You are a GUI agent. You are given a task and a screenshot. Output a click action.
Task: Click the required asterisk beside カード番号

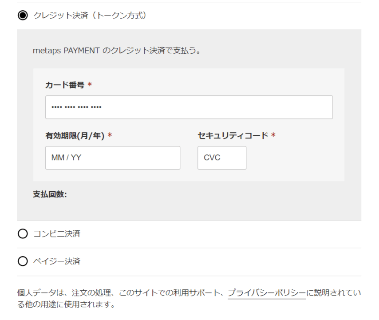click(x=90, y=84)
